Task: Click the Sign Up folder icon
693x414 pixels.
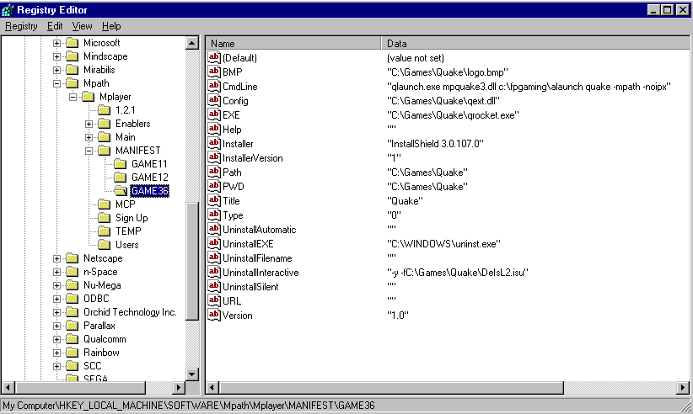Action: click(x=105, y=218)
